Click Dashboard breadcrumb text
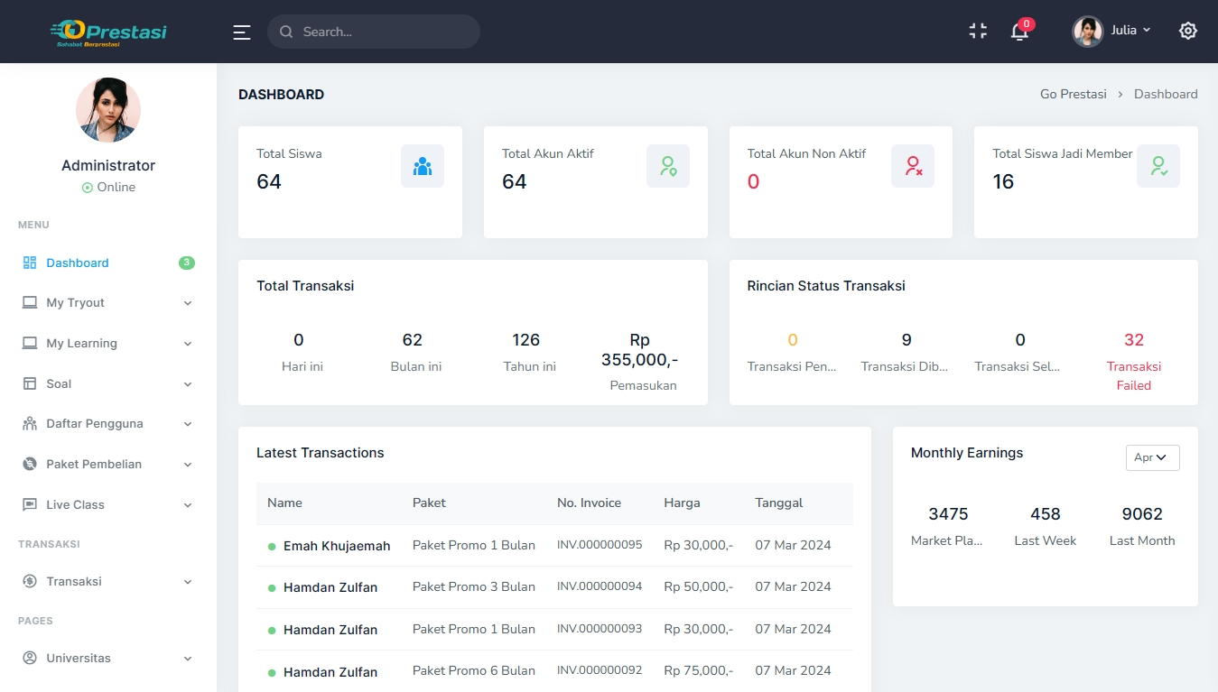The width and height of the screenshot is (1218, 692). [1166, 94]
